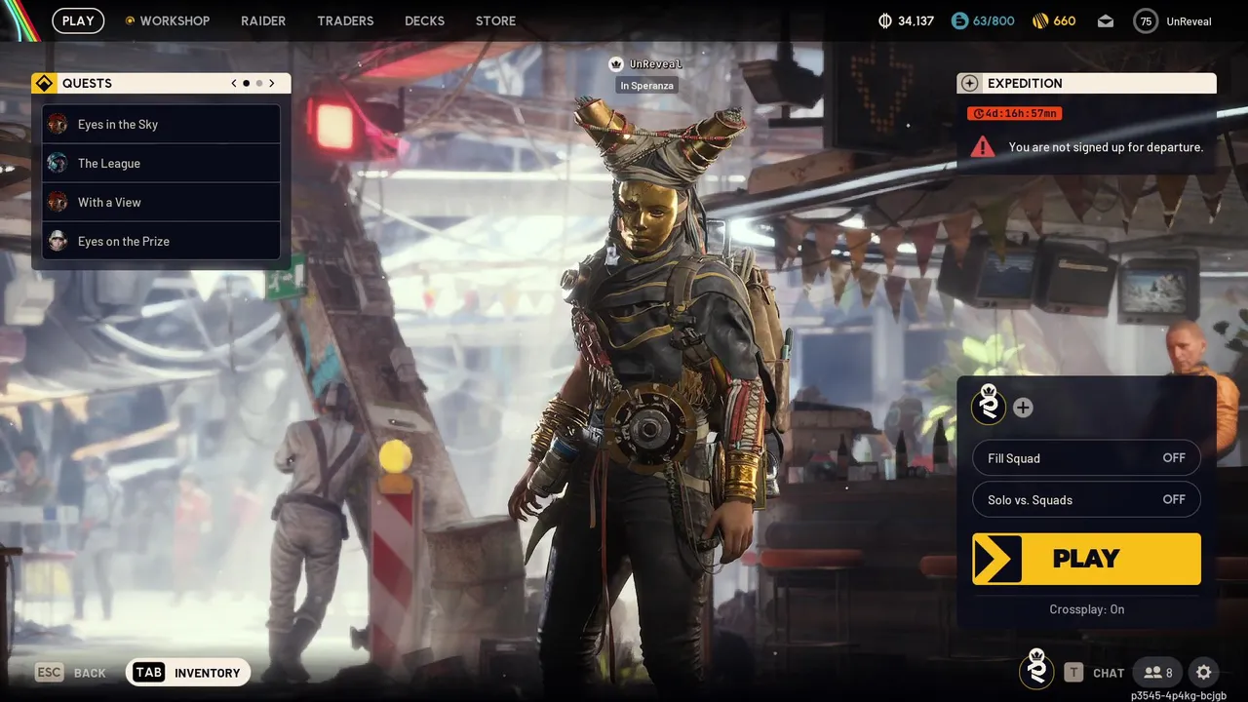Screen dimensions: 1248x702
Task: Open Eyes on the Prize quest
Action: click(x=161, y=241)
